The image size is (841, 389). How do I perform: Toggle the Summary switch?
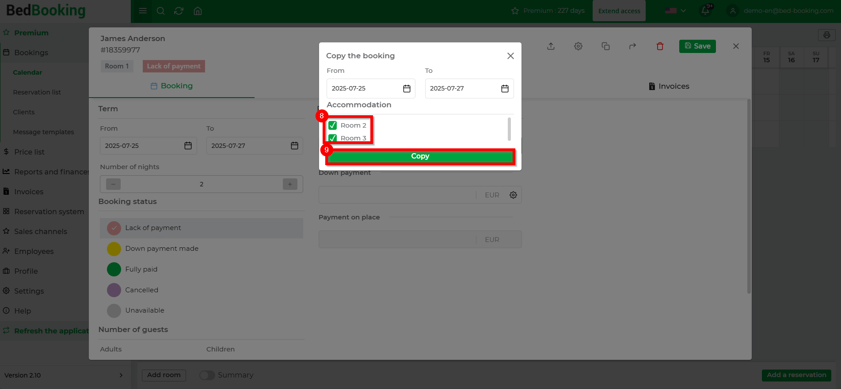207,375
